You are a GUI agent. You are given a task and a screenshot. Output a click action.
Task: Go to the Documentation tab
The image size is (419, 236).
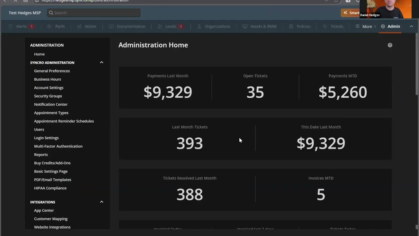click(127, 26)
